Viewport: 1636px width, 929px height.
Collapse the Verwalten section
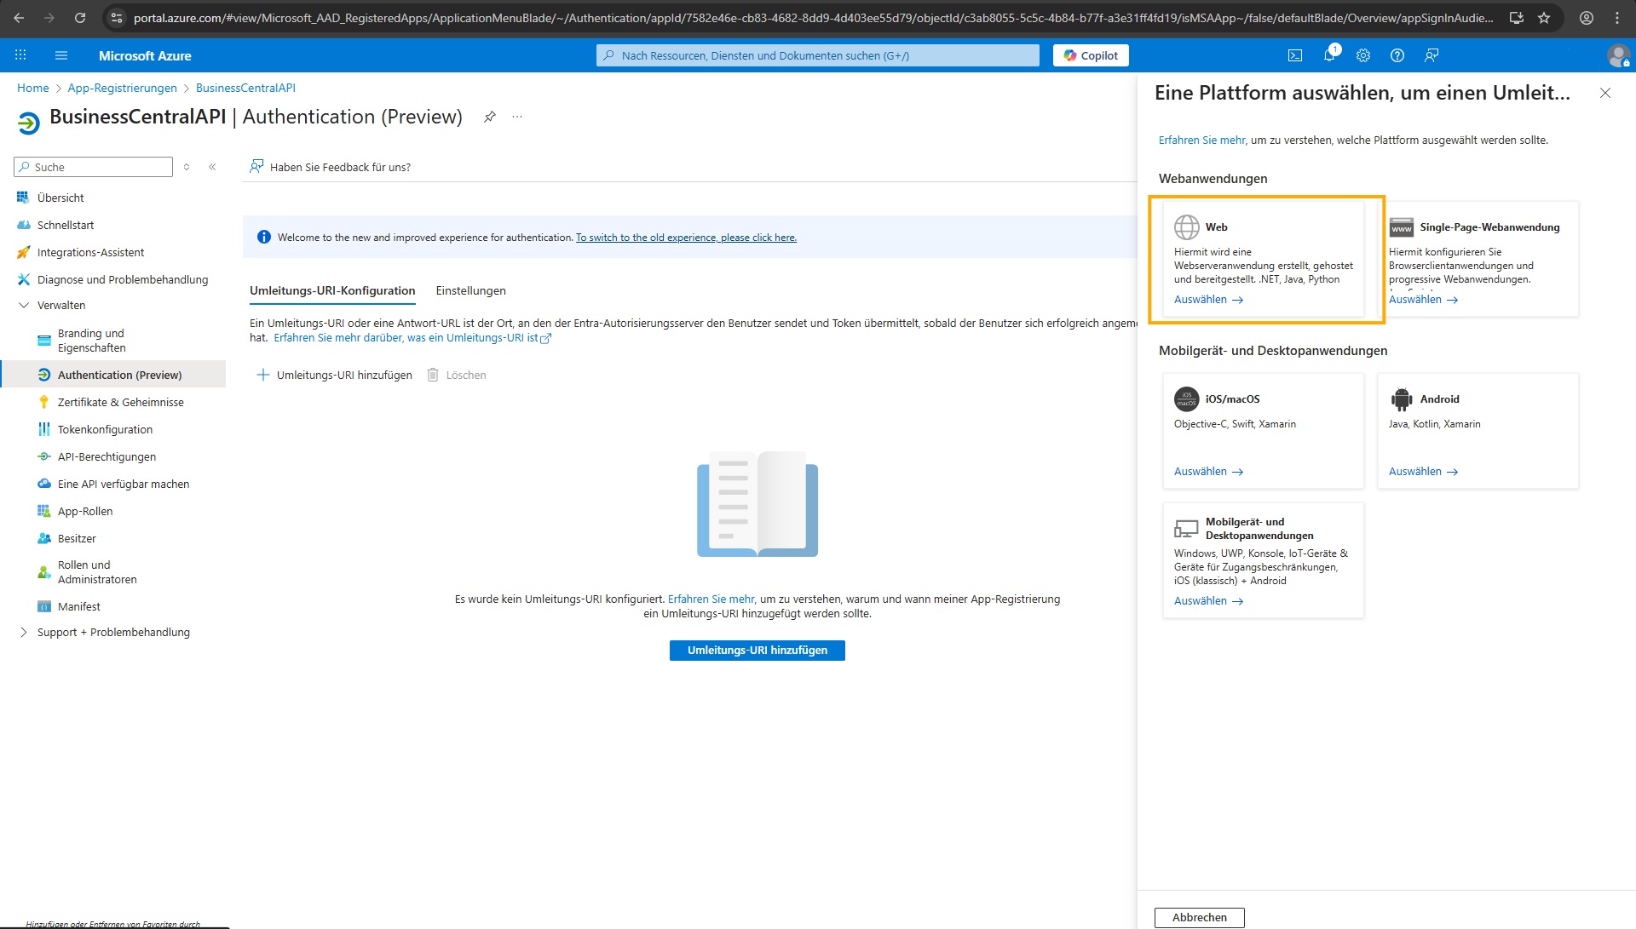(x=24, y=305)
